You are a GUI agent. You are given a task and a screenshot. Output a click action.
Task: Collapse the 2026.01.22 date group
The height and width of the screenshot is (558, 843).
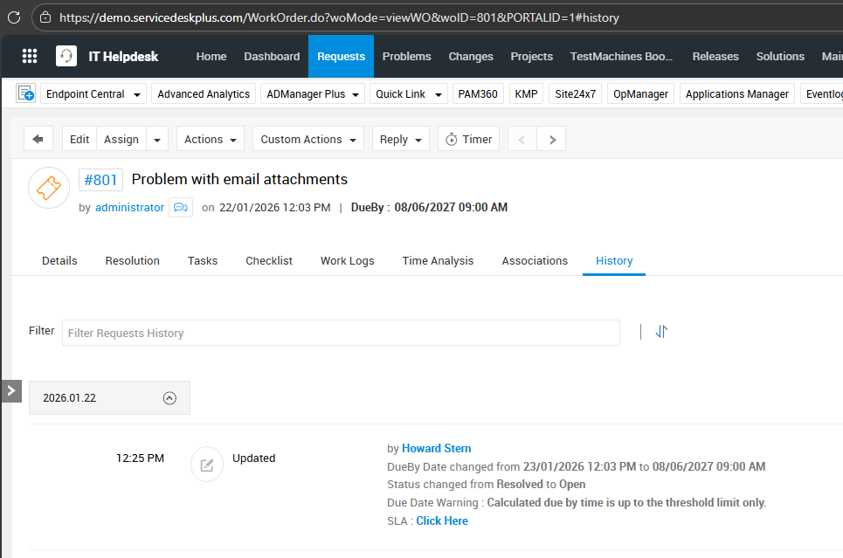click(169, 398)
